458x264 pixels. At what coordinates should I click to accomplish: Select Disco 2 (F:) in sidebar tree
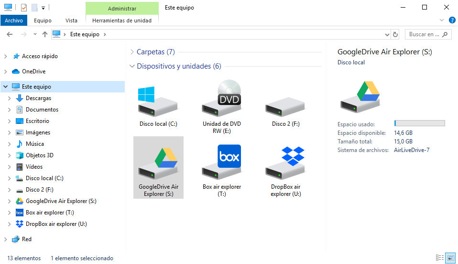pos(39,190)
